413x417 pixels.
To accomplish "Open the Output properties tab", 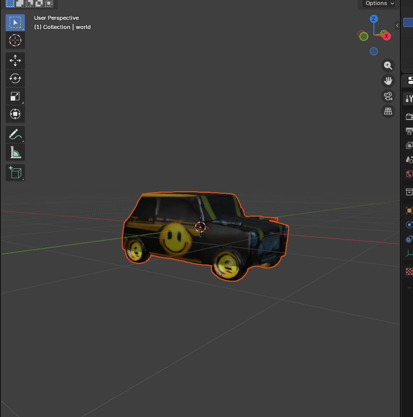I will pyautogui.click(x=409, y=131).
